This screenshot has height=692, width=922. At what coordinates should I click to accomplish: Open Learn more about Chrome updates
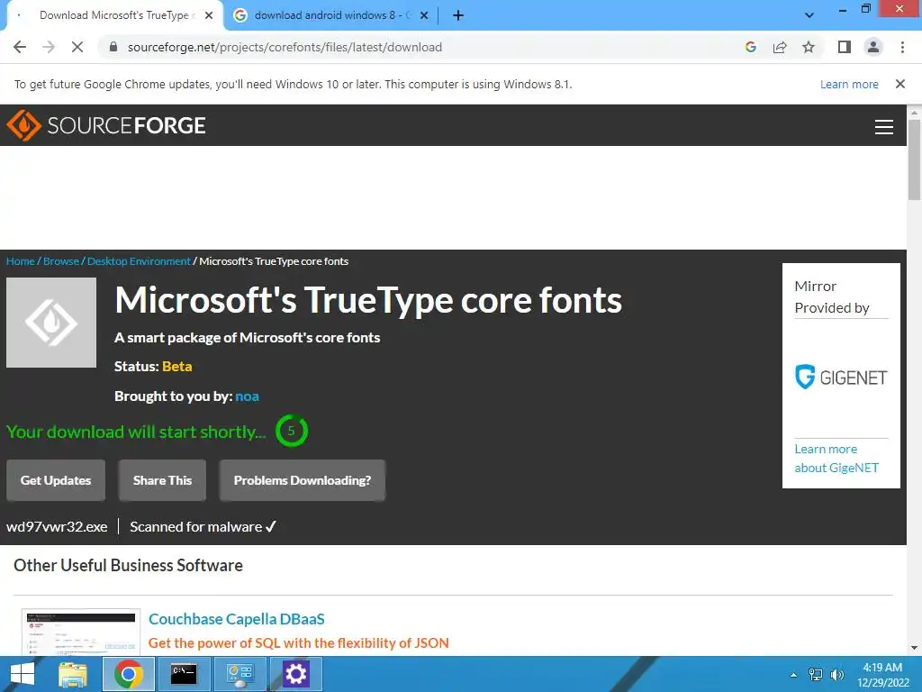(x=849, y=84)
